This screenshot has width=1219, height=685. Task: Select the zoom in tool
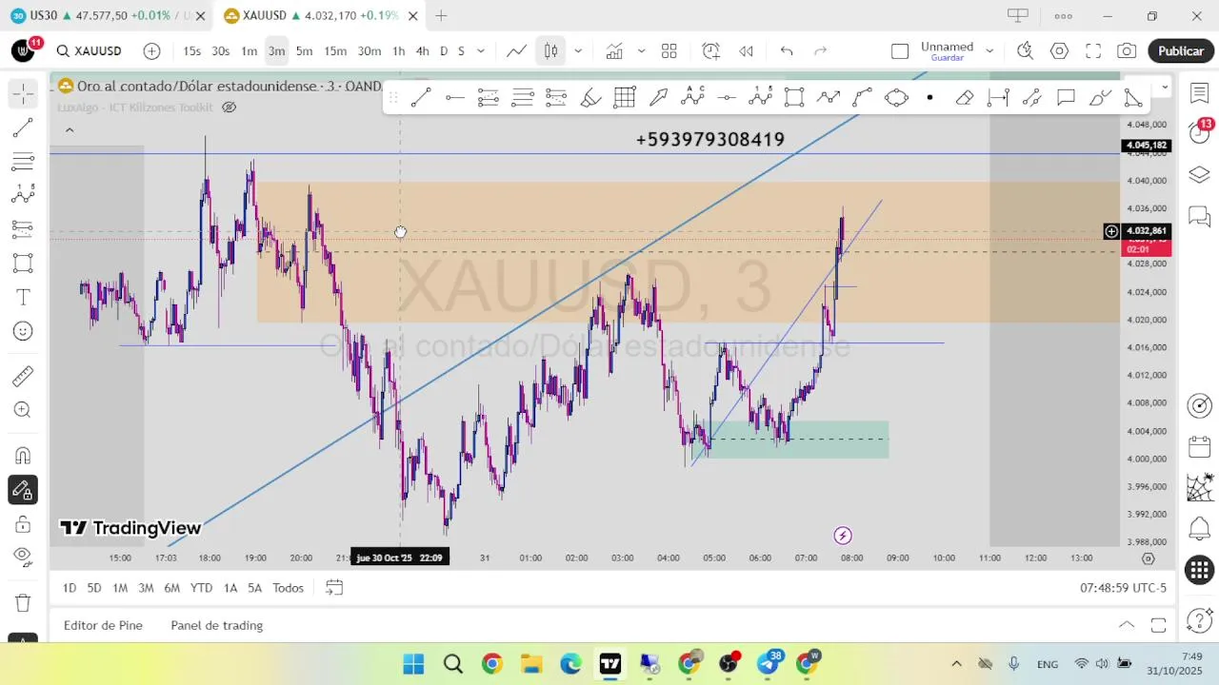[x=23, y=410]
